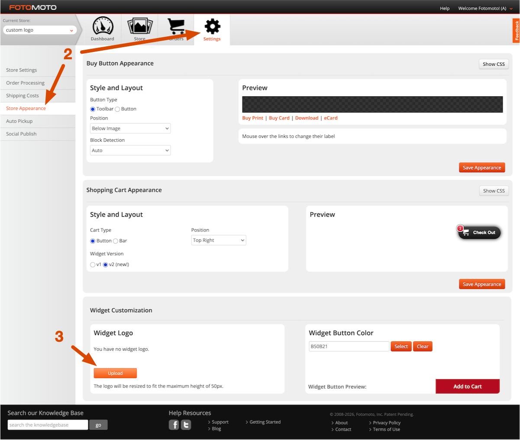Open Store Settings in sidebar

point(22,70)
